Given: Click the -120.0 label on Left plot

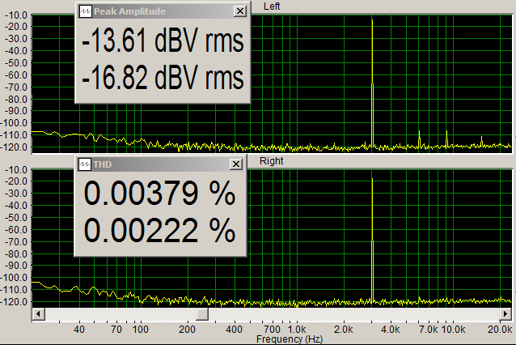Looking at the screenshot, I should point(14,147).
